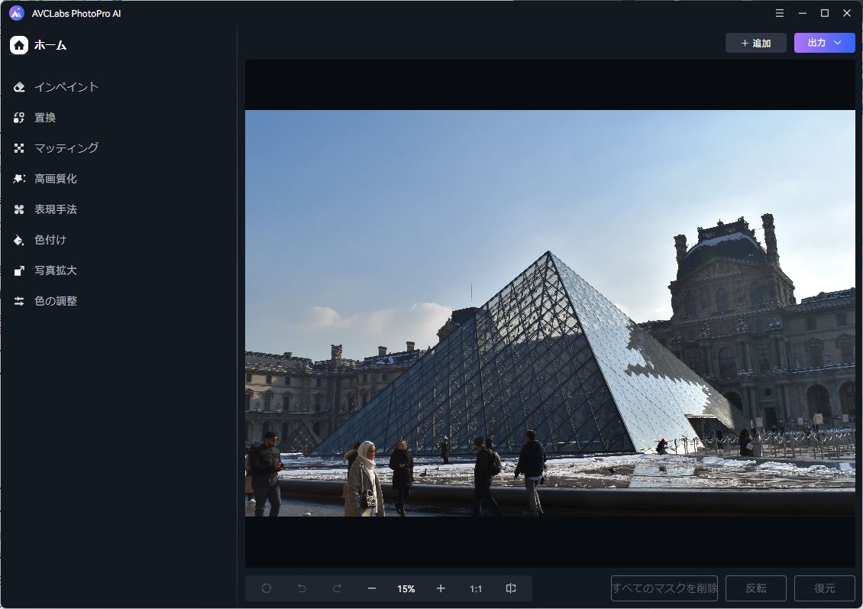This screenshot has height=609, width=863.
Task: Click the + 追加 add button
Action: pyautogui.click(x=755, y=43)
